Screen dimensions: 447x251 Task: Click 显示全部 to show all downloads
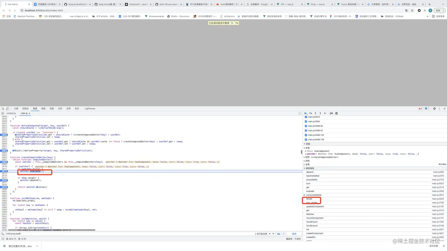coord(434,246)
